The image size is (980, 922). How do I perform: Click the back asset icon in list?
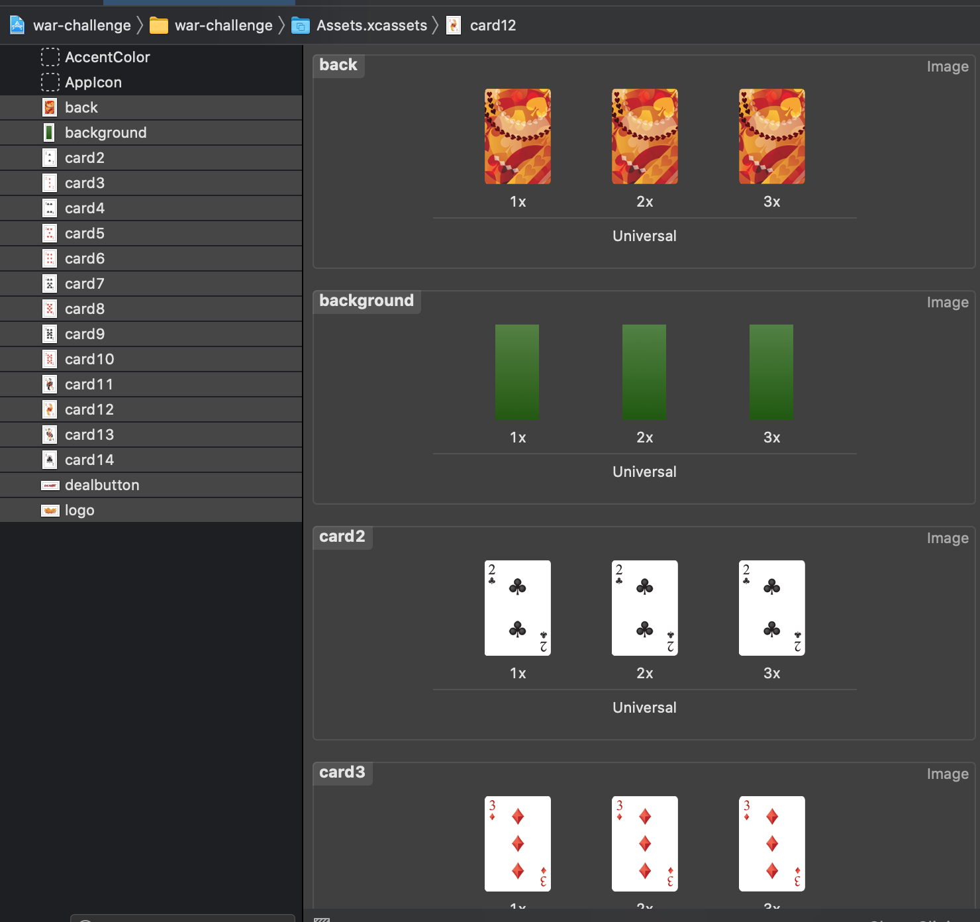[x=50, y=107]
